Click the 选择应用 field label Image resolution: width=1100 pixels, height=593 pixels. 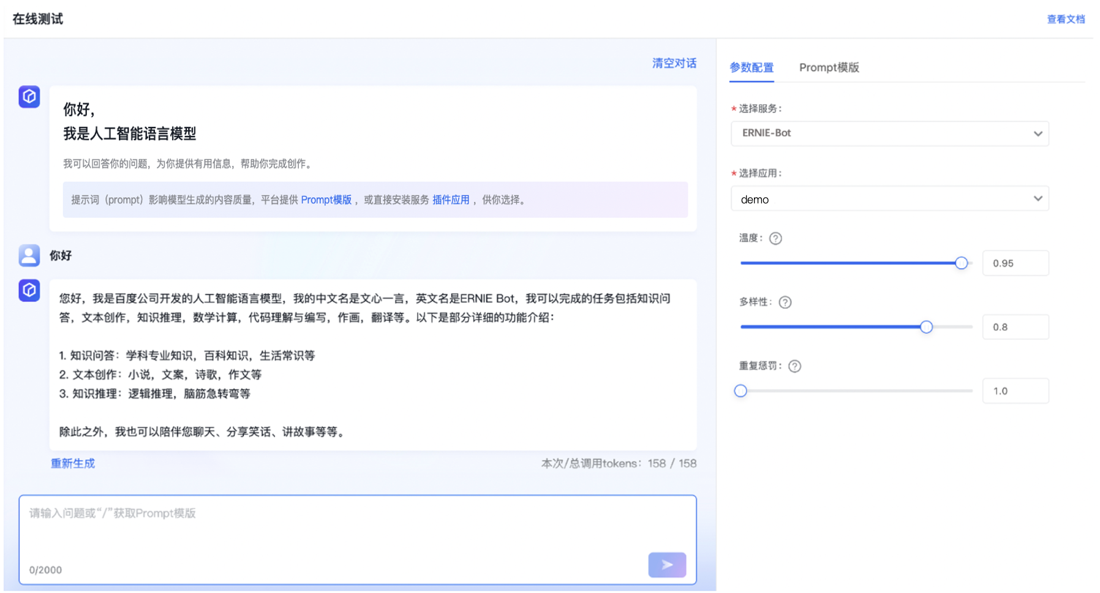click(x=760, y=173)
